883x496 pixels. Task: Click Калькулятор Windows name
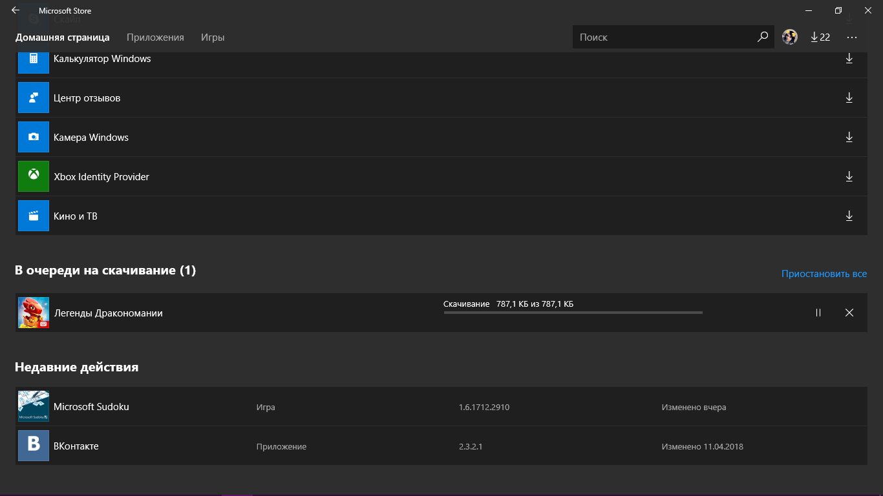[102, 59]
